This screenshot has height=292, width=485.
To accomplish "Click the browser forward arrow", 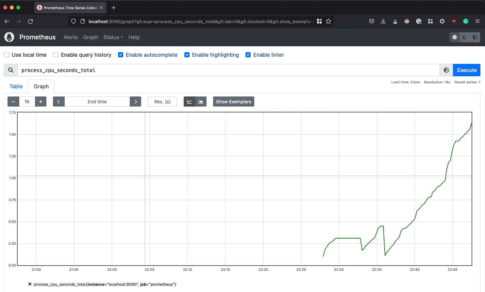I will tap(19, 22).
